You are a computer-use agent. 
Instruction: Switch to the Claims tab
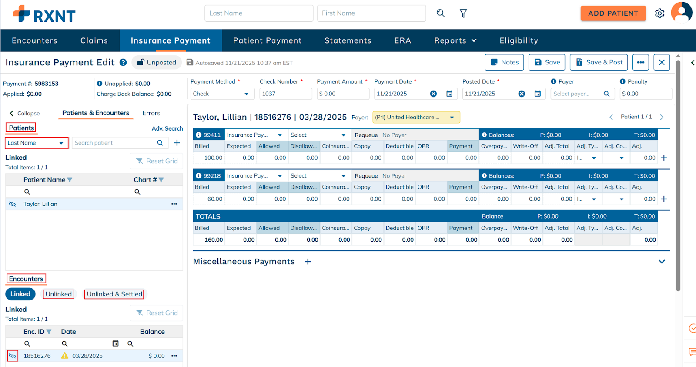[94, 40]
